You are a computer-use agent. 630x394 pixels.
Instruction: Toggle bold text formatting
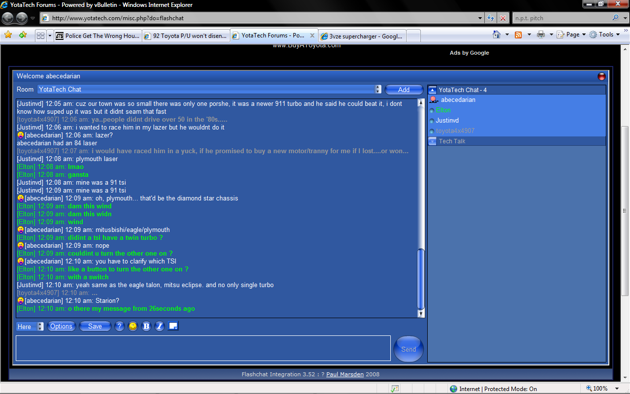(x=146, y=326)
